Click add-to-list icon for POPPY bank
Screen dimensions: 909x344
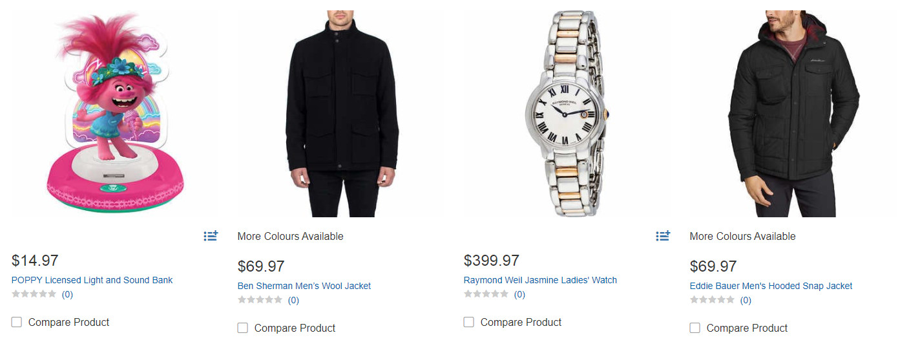click(x=211, y=236)
